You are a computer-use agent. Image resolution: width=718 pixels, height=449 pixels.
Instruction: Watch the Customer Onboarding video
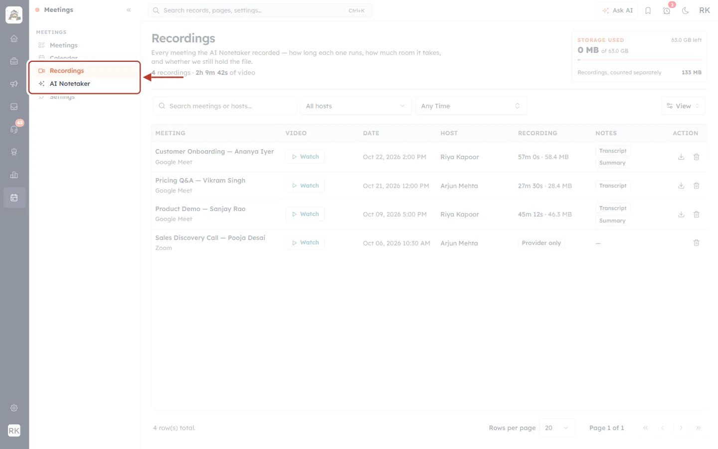[305, 157]
